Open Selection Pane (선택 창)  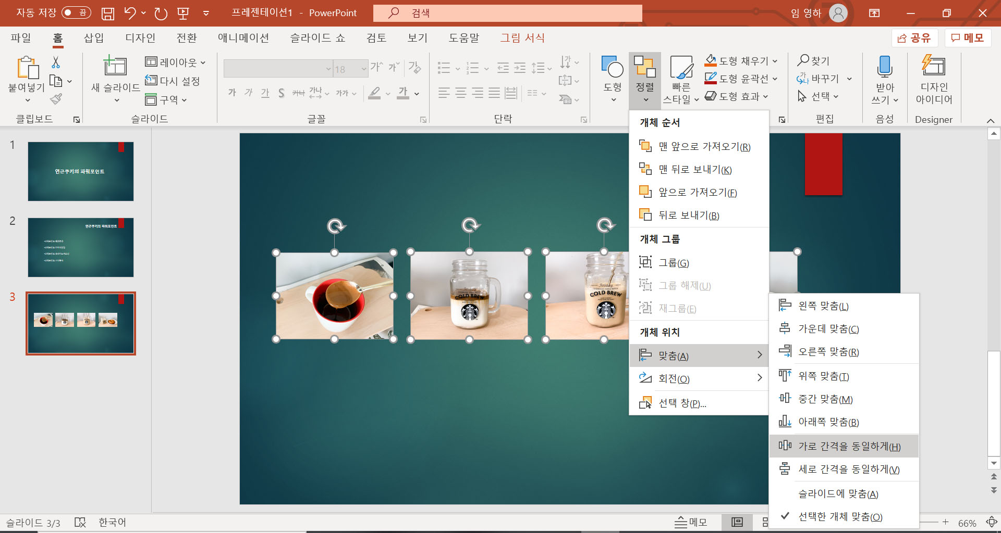click(x=699, y=403)
